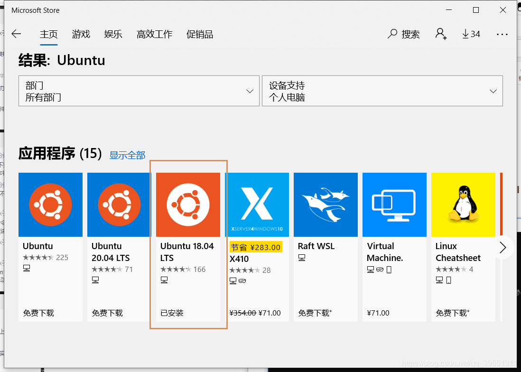This screenshot has height=372, width=521.
Task: Click star rating of Ubuntu app
Action: (38, 257)
